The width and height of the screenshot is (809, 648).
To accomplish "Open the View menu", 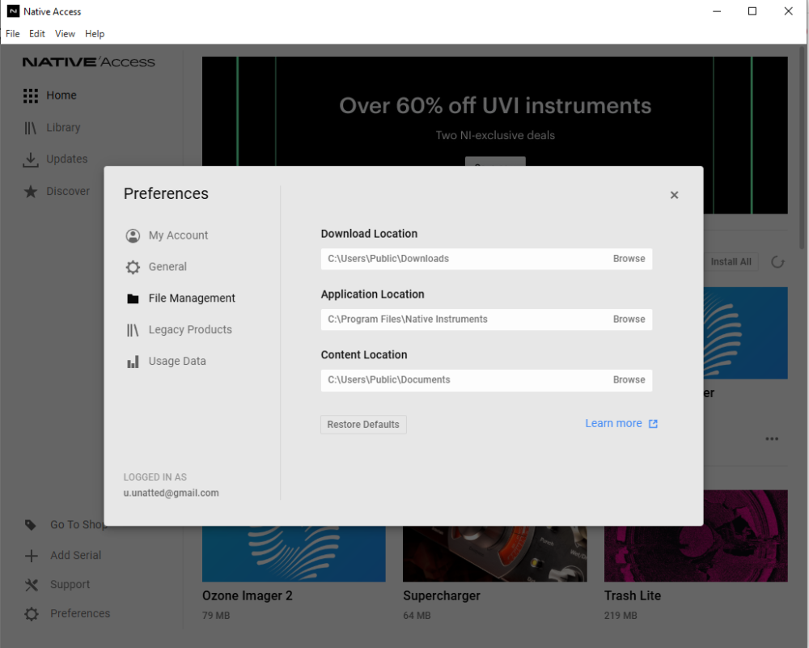I will 65,33.
